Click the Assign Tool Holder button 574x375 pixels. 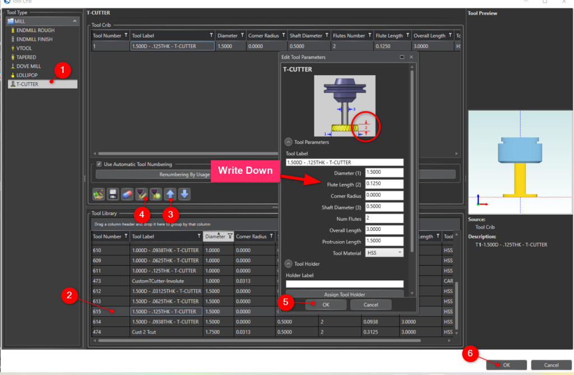tap(344, 294)
